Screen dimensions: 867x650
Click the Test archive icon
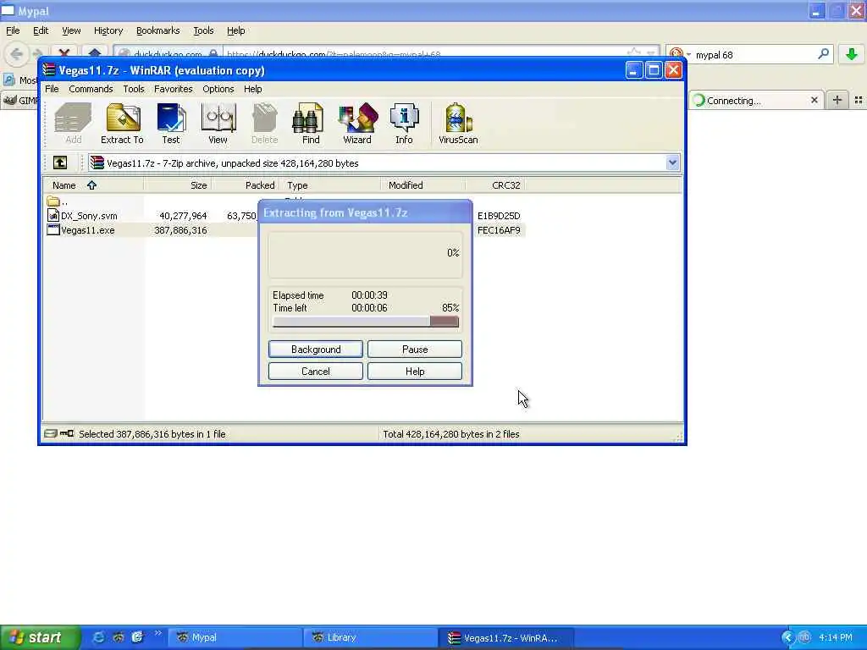(x=171, y=124)
